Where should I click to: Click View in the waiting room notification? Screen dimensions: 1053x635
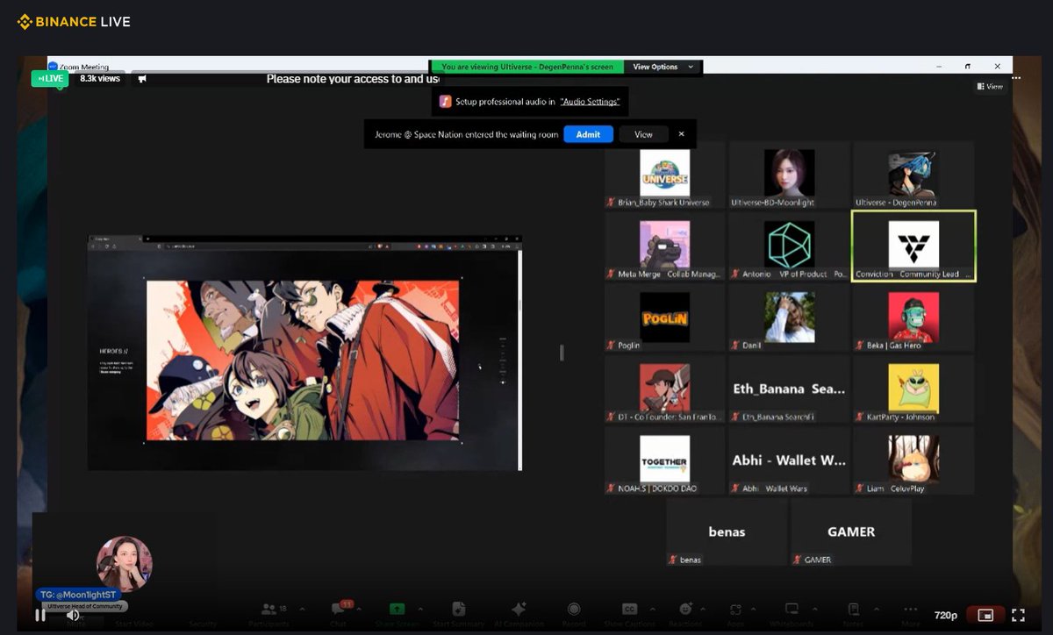[x=643, y=134]
